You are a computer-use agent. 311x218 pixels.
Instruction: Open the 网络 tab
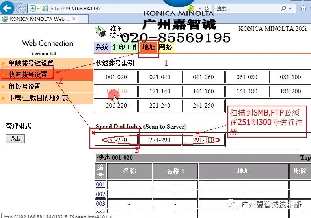coord(166,47)
